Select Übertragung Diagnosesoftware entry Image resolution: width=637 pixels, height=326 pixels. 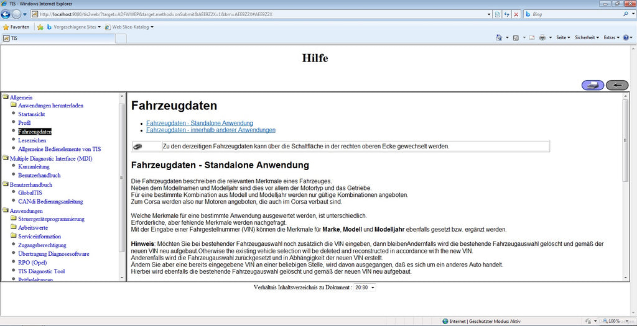tap(53, 254)
